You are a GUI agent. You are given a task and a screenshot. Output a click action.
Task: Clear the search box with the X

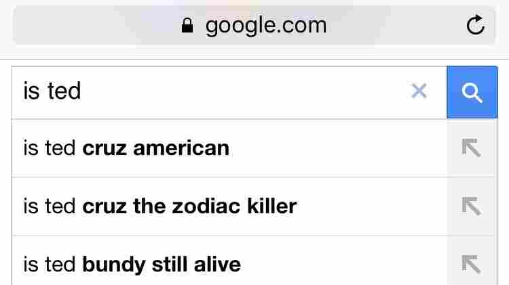coord(419,91)
